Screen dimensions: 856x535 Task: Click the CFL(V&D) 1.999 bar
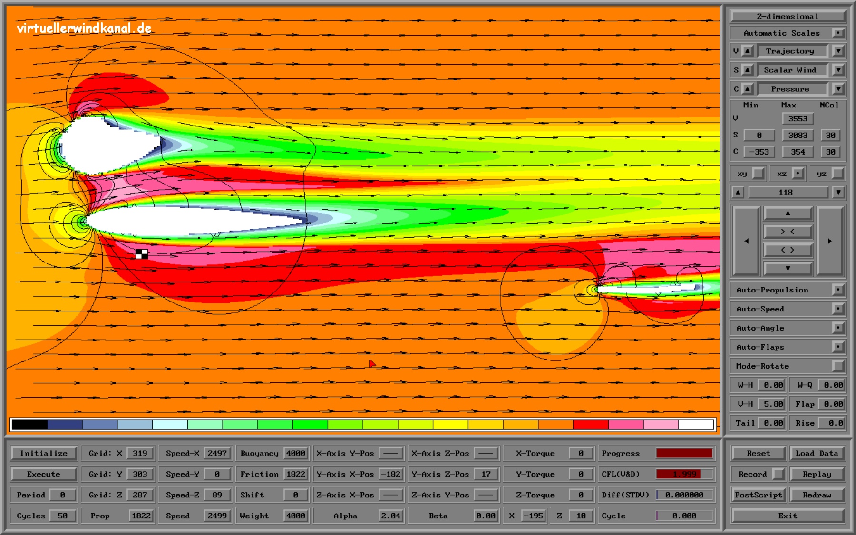[685, 474]
